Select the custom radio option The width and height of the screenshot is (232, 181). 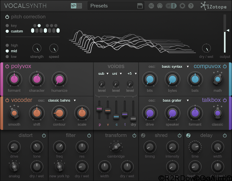7,31
